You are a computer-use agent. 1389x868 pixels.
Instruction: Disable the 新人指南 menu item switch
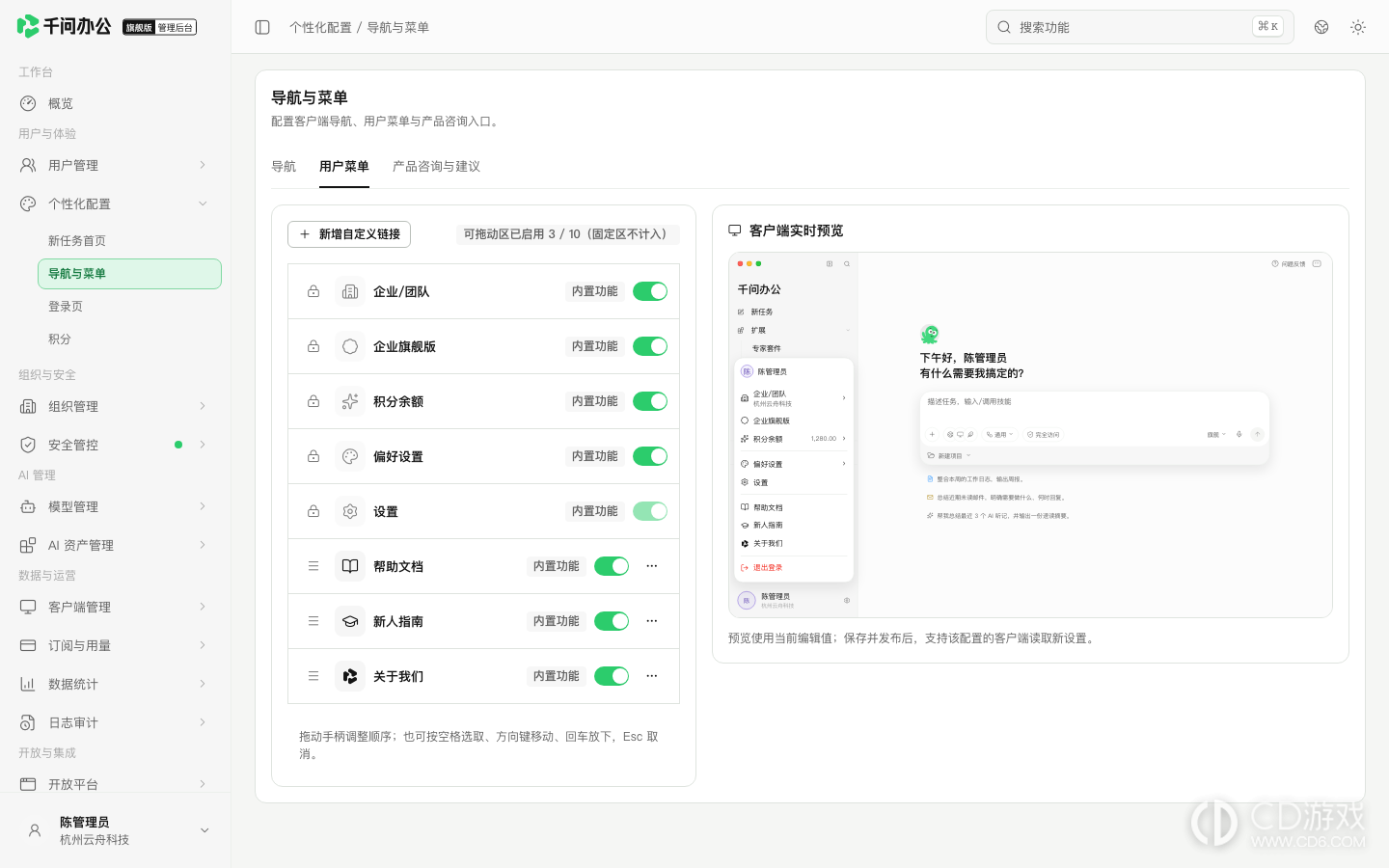[x=612, y=621]
